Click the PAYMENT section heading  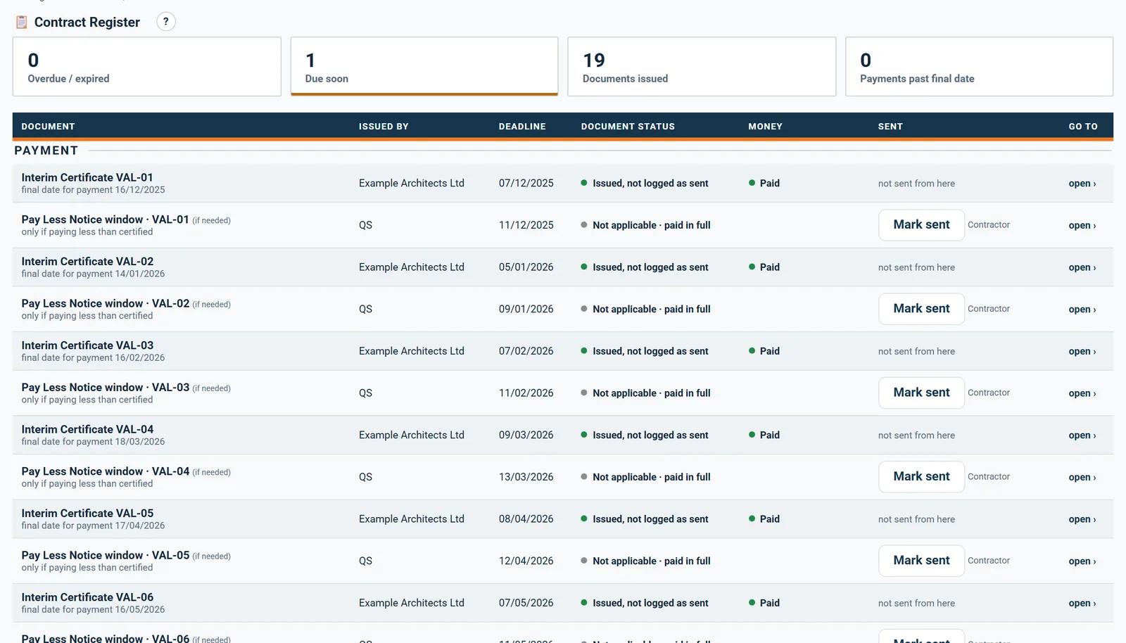[46, 151]
